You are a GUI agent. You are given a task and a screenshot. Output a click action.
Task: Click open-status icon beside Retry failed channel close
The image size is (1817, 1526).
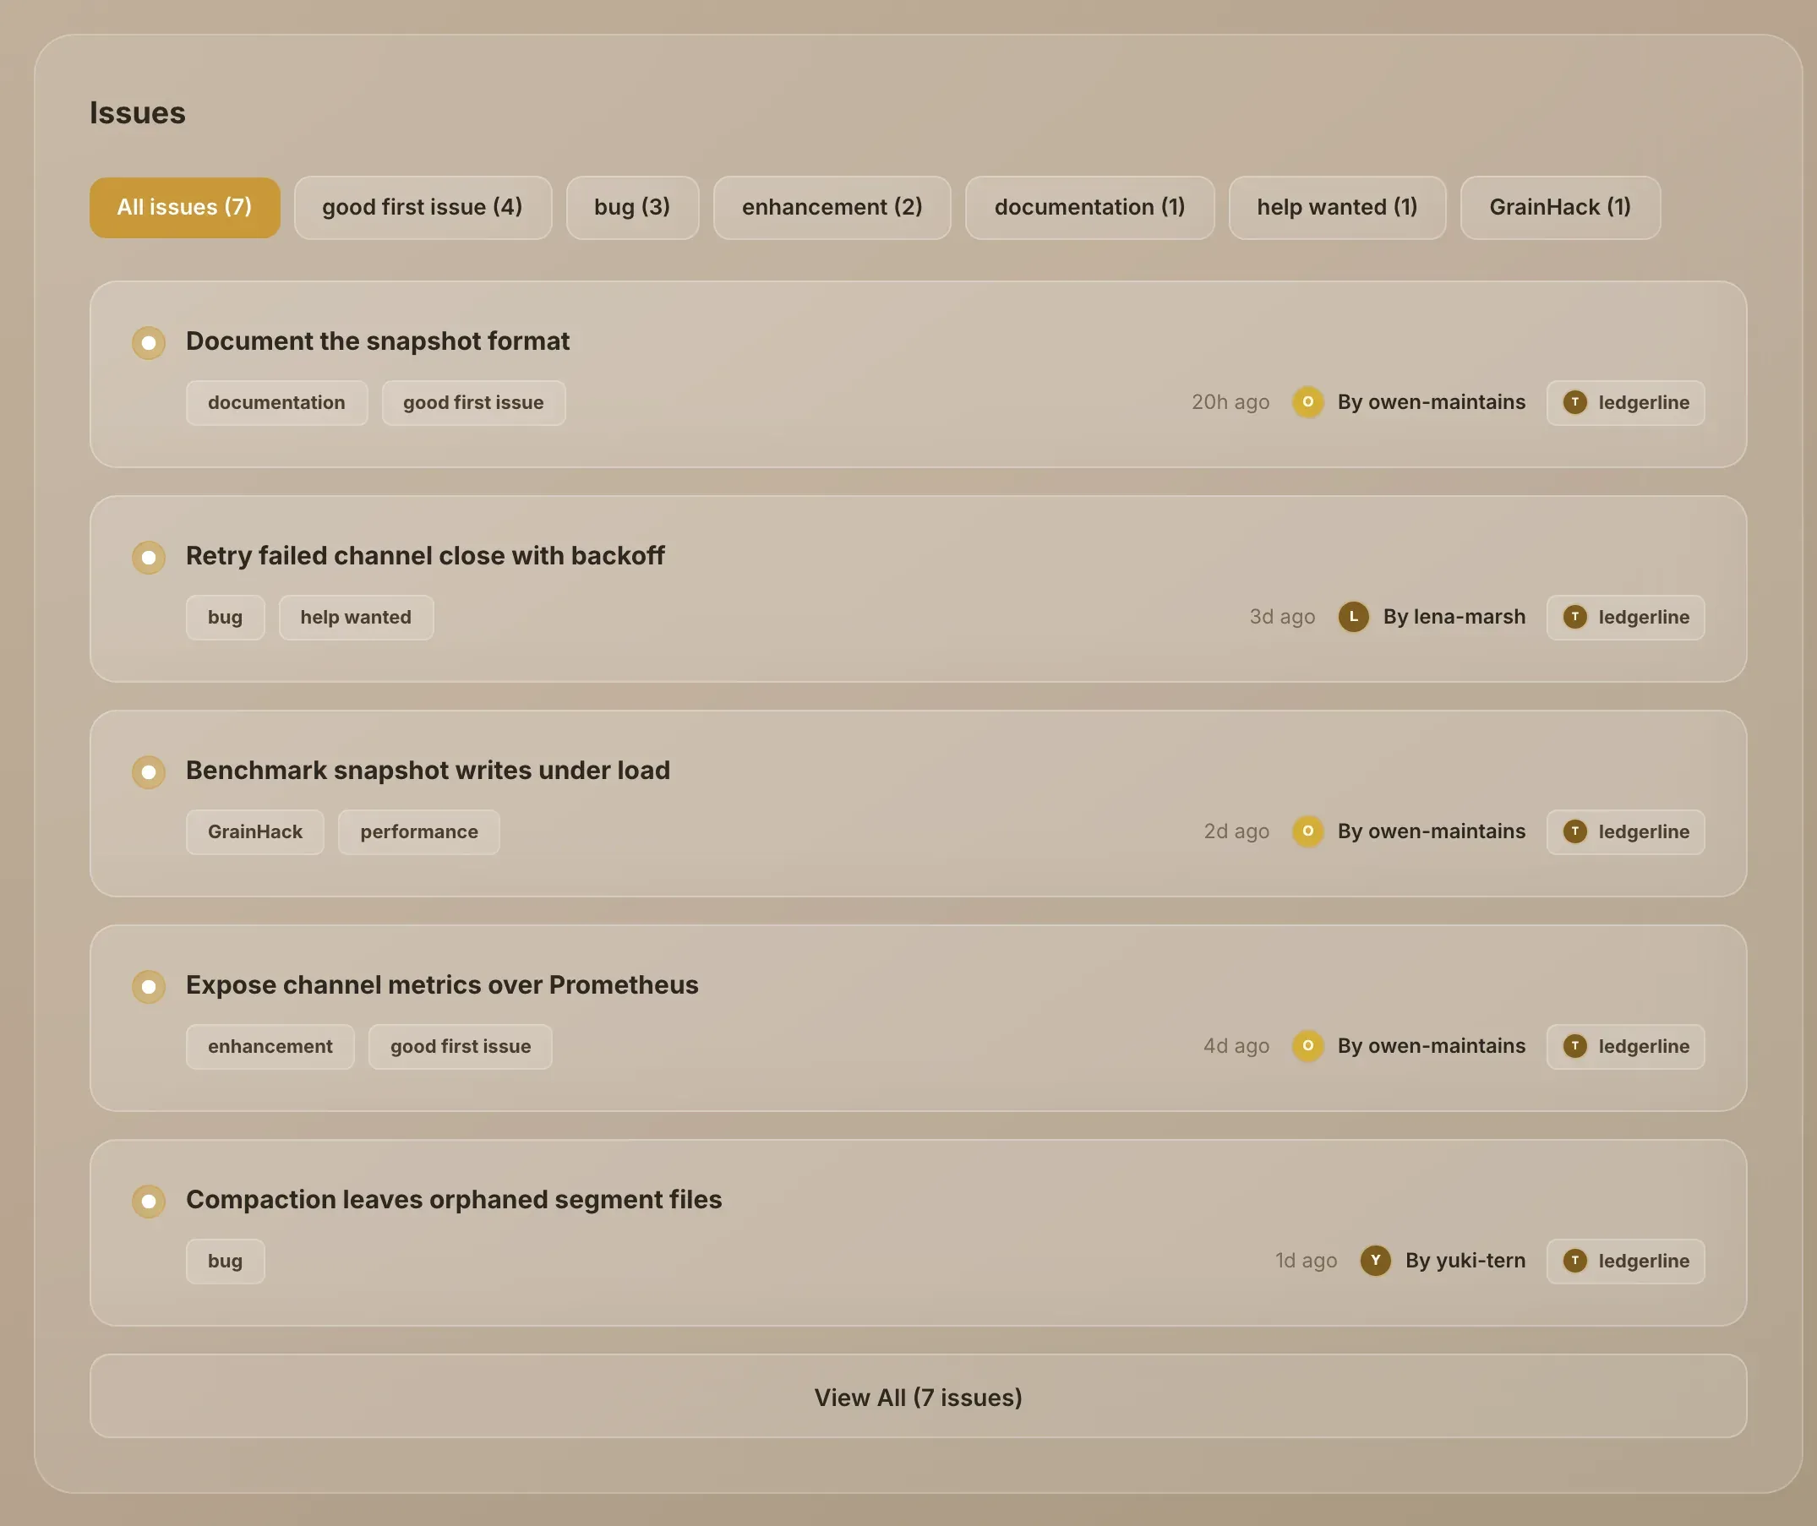tap(149, 557)
